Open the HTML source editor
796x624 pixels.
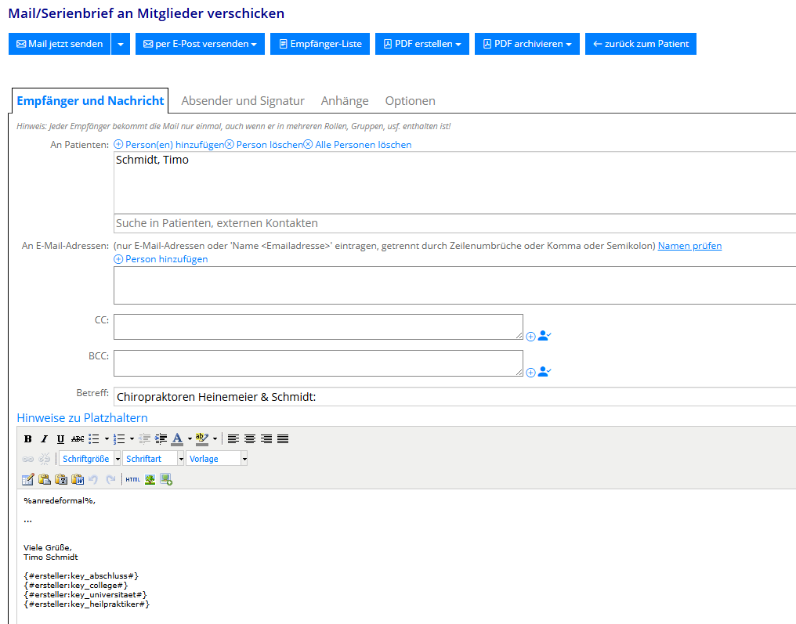tap(132, 479)
